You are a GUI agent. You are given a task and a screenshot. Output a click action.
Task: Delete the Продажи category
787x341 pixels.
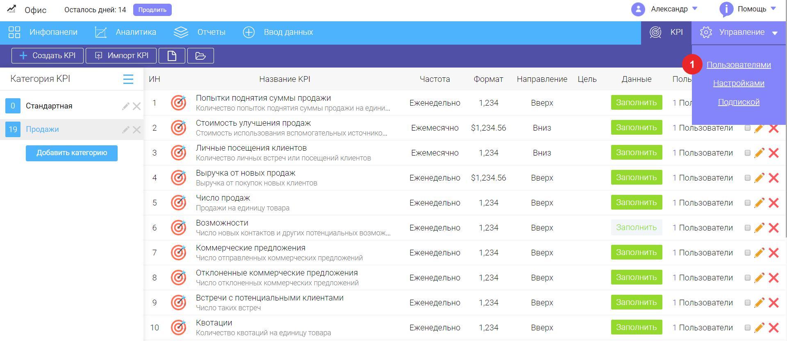136,130
